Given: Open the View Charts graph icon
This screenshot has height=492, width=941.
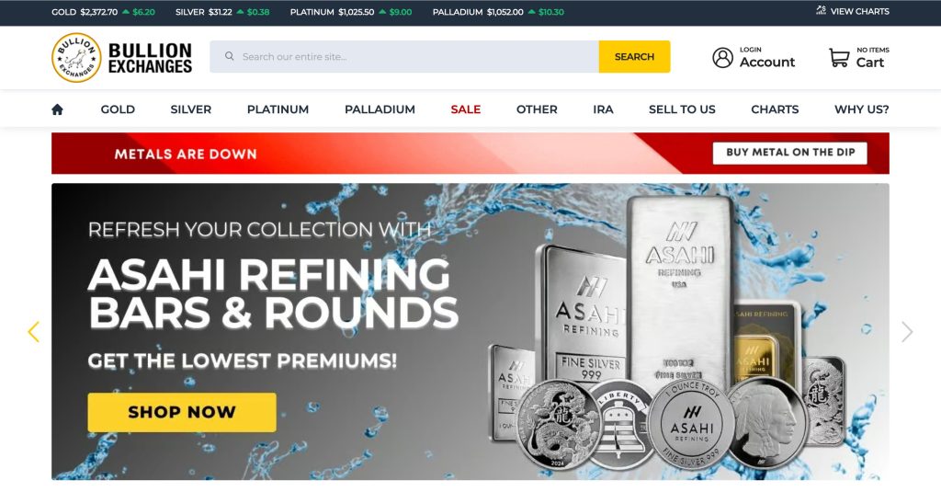Looking at the screenshot, I should pos(821,10).
